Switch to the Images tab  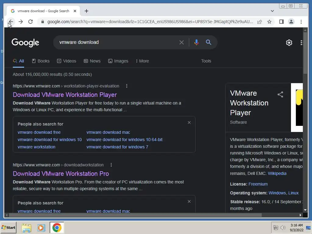(118, 61)
